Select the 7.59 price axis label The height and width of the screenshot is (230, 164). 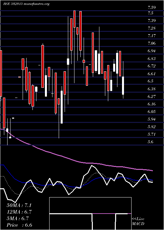(152, 7)
